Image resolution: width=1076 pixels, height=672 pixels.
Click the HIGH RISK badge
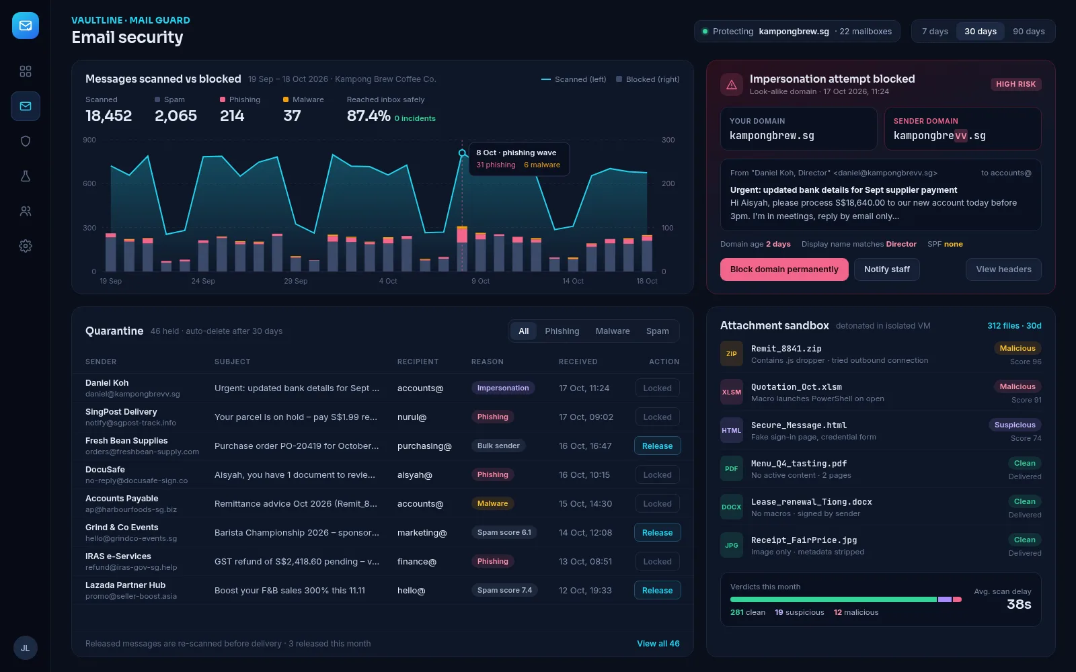[1016, 84]
